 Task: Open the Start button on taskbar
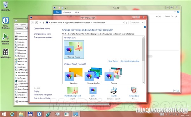(x=4, y=114)
